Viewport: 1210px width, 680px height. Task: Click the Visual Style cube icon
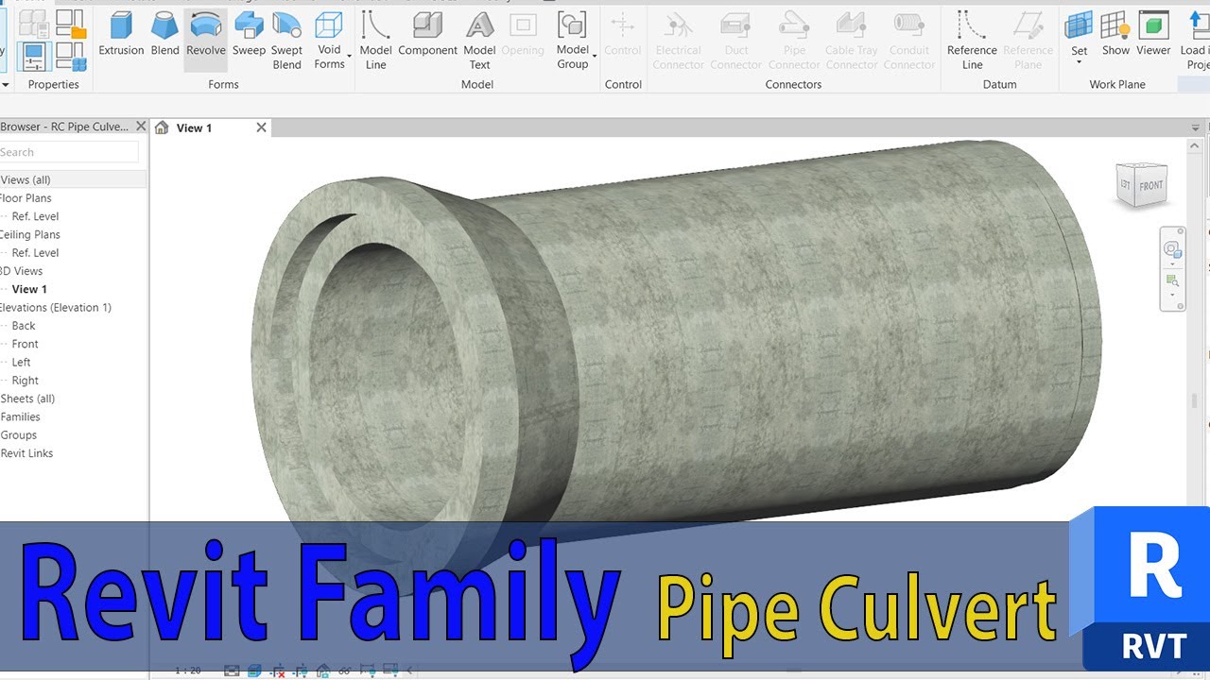(x=255, y=671)
